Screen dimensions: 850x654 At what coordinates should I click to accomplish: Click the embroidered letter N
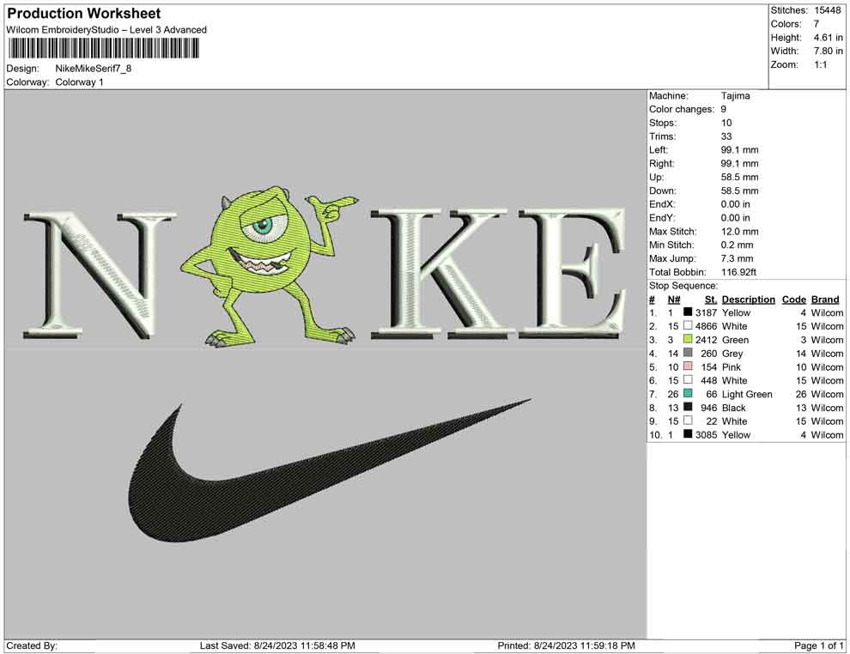(x=100, y=275)
